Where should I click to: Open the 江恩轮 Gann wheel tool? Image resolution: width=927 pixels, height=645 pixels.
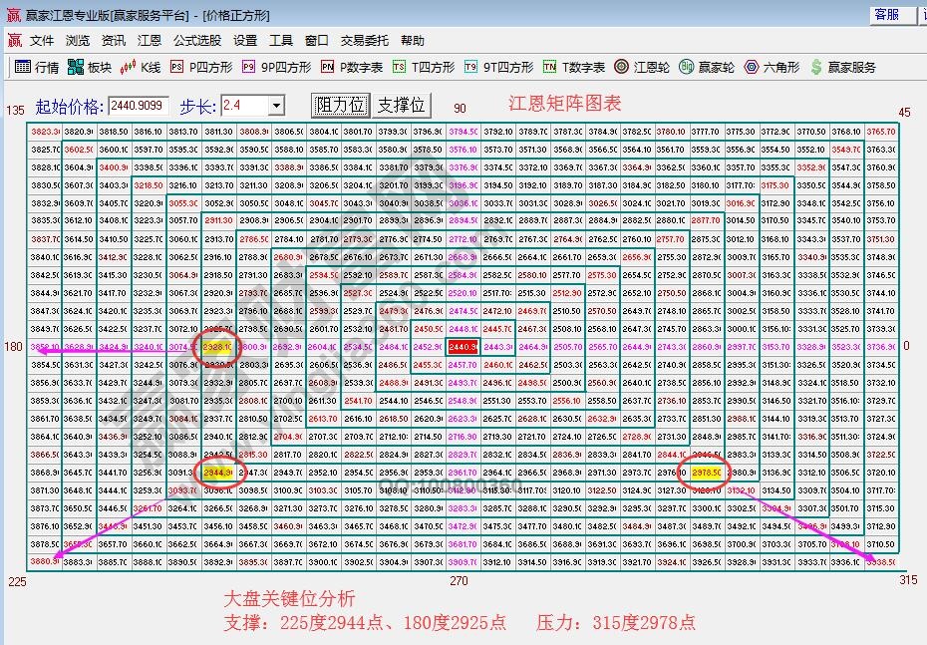(636, 68)
